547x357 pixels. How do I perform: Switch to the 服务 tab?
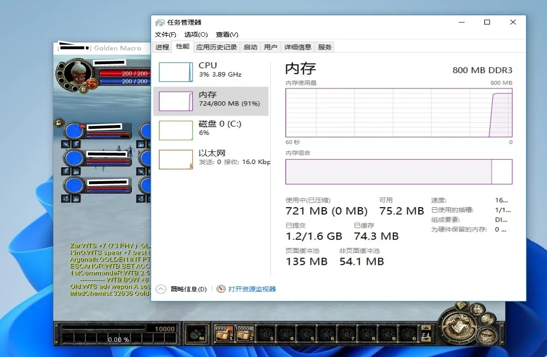(324, 47)
